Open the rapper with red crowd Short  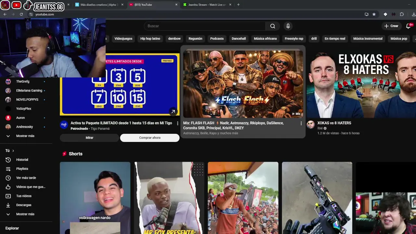(x=243, y=198)
